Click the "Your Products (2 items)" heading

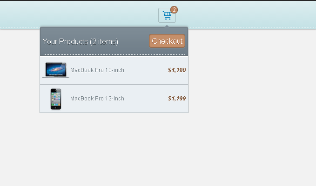click(x=81, y=41)
